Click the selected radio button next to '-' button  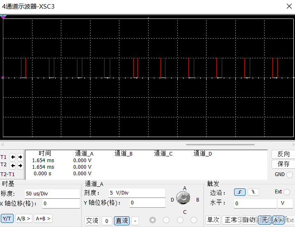coord(153,220)
